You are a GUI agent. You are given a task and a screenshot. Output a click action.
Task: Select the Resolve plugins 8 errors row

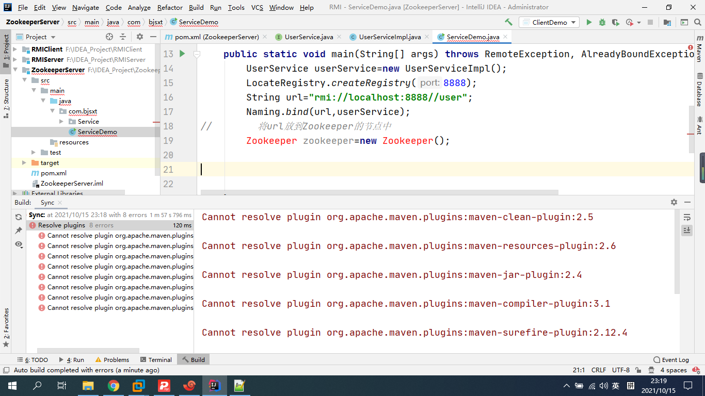click(111, 225)
